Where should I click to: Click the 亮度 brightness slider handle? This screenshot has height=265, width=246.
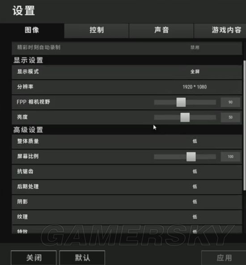click(x=185, y=117)
